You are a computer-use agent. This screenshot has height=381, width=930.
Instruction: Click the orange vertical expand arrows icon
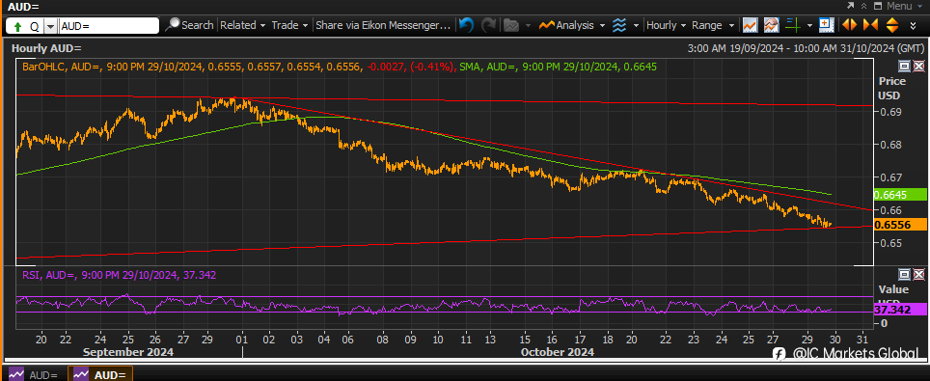click(x=892, y=25)
